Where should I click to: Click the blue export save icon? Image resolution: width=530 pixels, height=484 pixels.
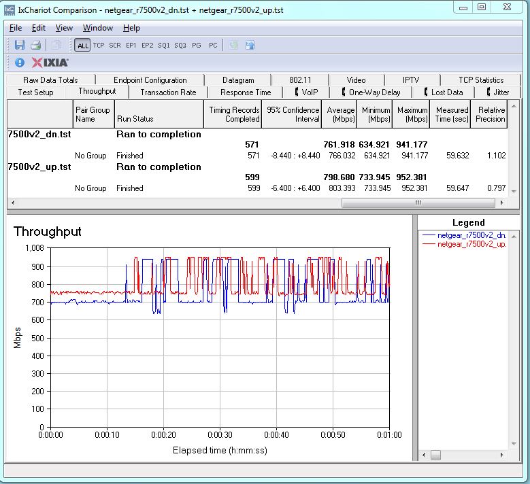pyautogui.click(x=250, y=46)
